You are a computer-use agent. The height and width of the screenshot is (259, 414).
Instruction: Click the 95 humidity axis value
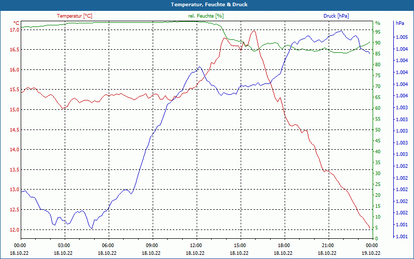point(378,32)
